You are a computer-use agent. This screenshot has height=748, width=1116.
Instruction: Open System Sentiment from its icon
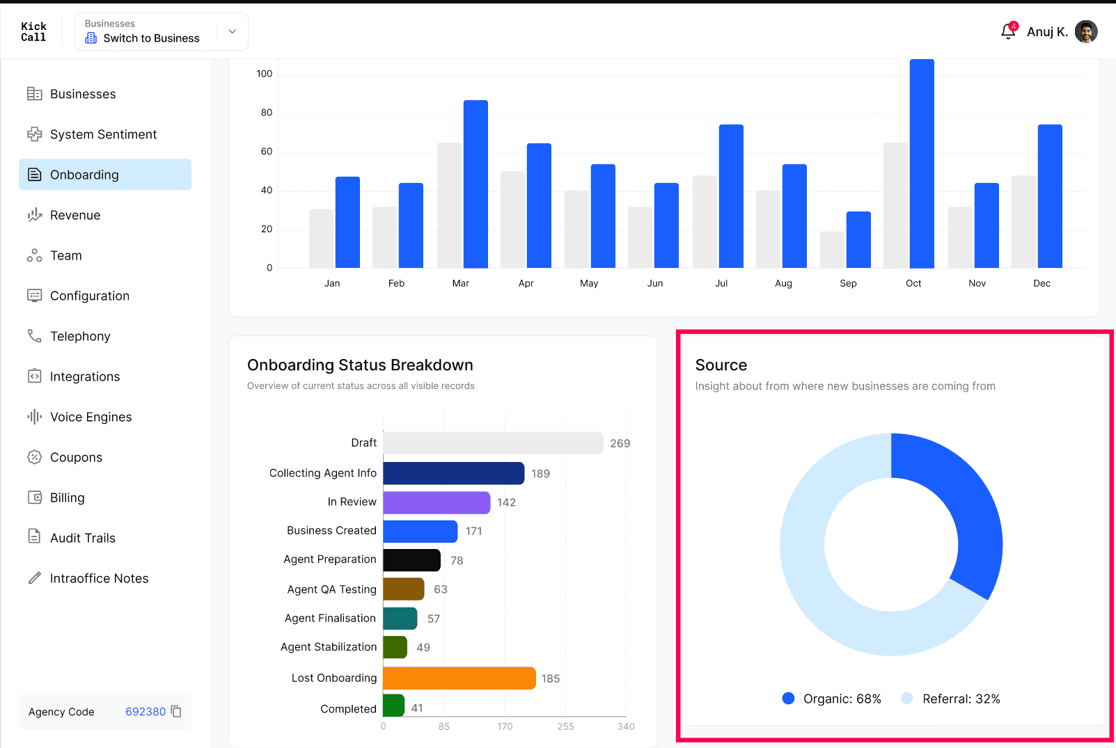[x=34, y=134]
